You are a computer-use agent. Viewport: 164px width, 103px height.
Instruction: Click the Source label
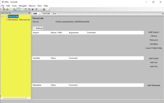pos(36,22)
